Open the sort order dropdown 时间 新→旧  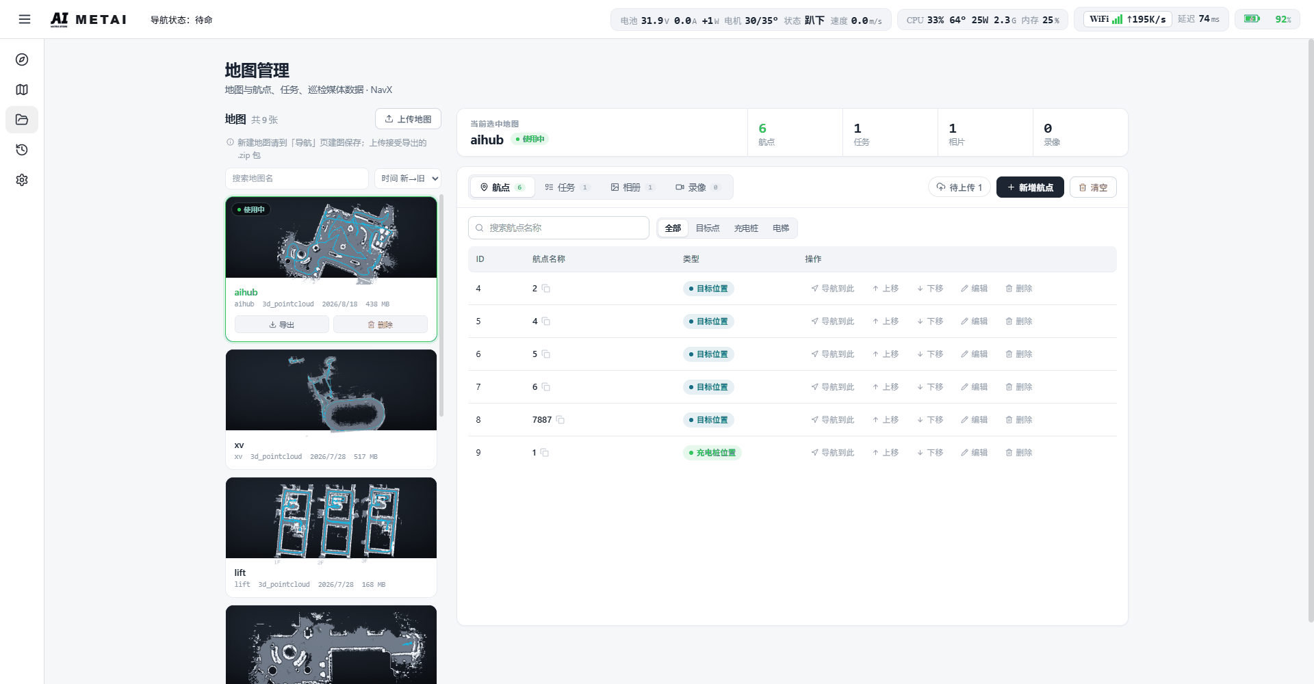[408, 179]
